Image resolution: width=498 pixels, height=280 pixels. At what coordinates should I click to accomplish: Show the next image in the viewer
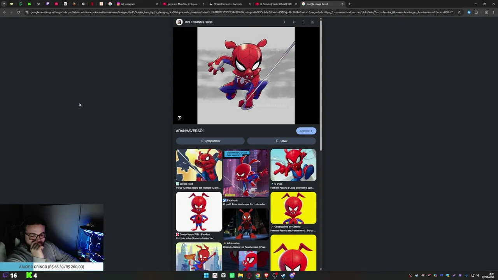[294, 22]
